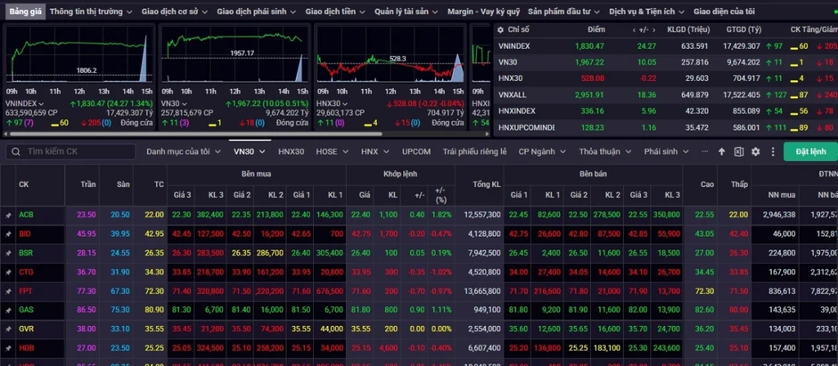Open the Giao diện của tôi menu
The height and width of the screenshot is (366, 838).
[x=724, y=12]
